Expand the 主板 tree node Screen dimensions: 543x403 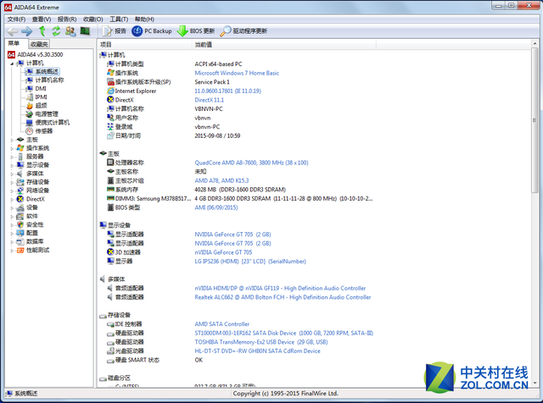[12, 140]
